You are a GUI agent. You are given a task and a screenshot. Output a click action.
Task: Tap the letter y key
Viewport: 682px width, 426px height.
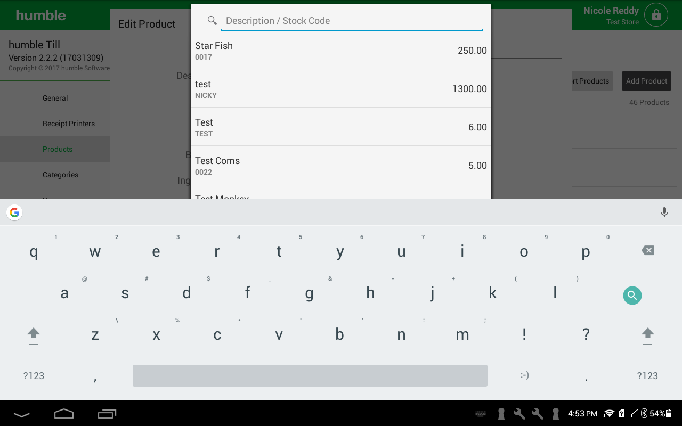point(340,252)
